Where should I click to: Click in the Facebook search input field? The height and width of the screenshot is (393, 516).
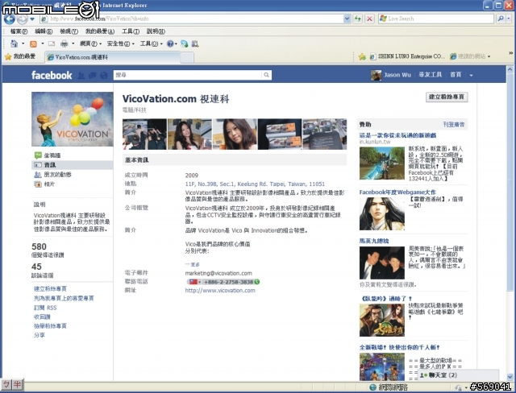coord(188,75)
